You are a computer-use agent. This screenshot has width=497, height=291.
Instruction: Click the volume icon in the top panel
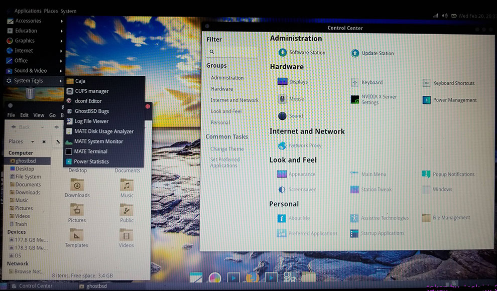(445, 16)
